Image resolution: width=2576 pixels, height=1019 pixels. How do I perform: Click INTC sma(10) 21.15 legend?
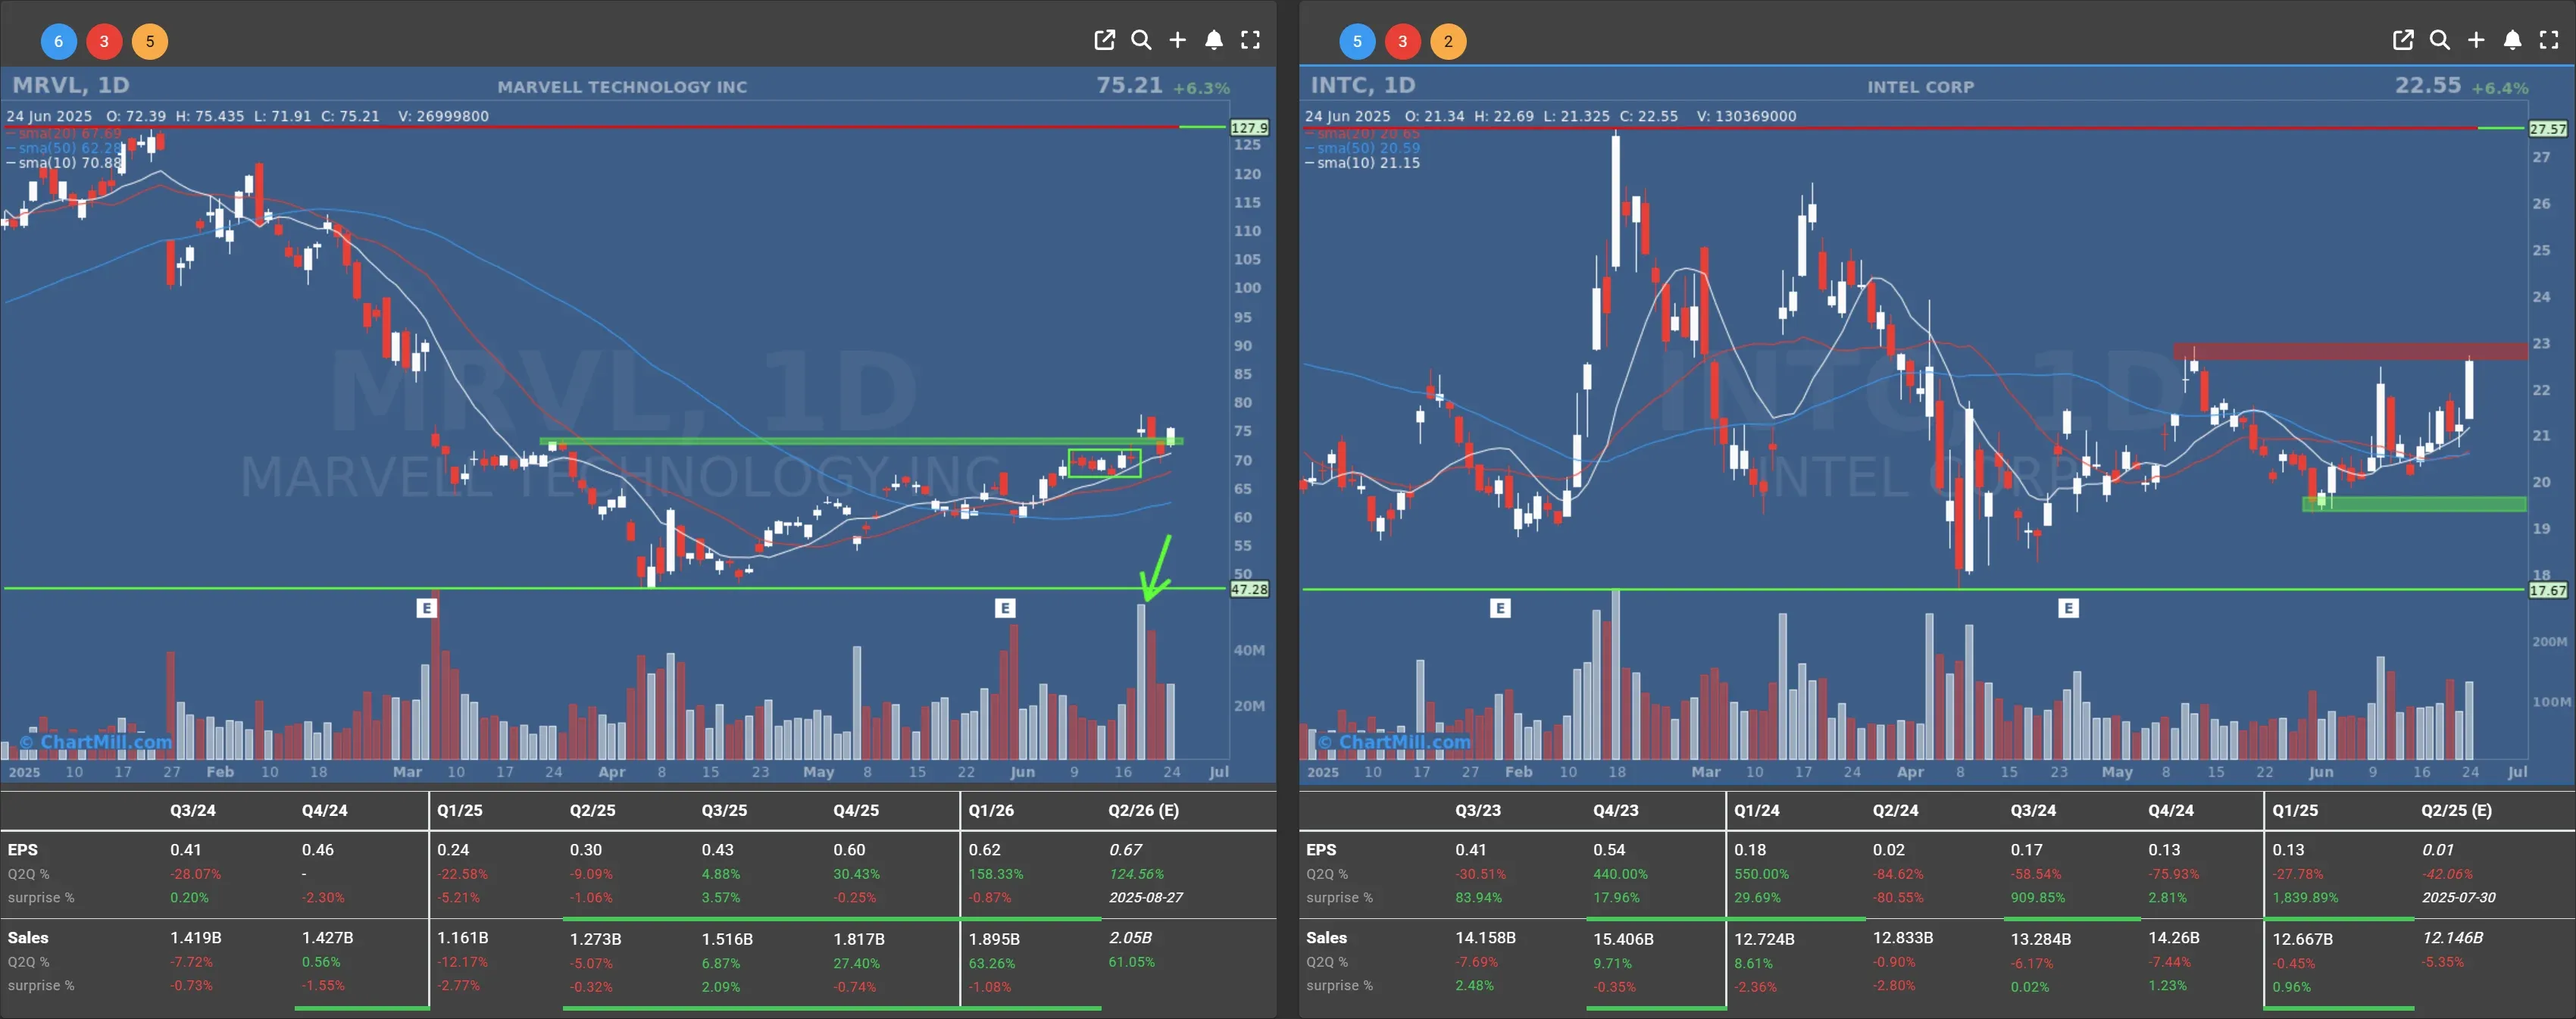tap(1362, 163)
